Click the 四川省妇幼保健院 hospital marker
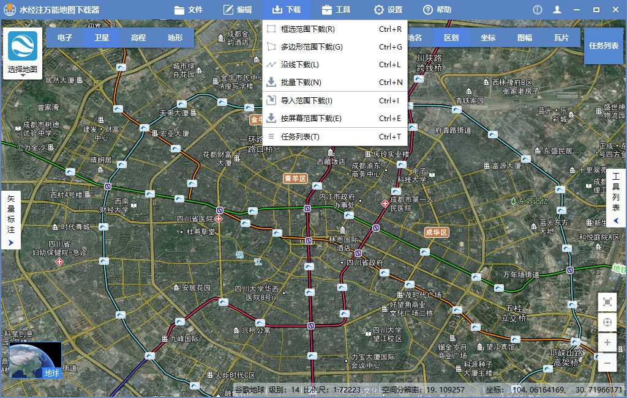The image size is (627, 398). 59,262
